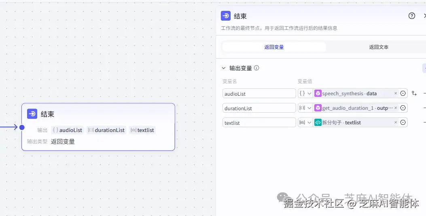Open the type dropdown for textlist
This screenshot has width=426, height=216.
tap(305, 122)
